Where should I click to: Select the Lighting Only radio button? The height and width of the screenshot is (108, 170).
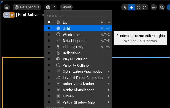[x=49, y=47]
